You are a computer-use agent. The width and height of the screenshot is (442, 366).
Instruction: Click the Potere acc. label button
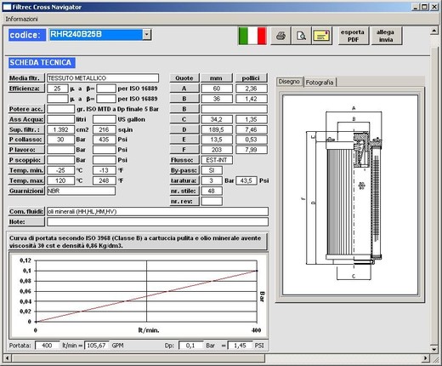pyautogui.click(x=26, y=109)
